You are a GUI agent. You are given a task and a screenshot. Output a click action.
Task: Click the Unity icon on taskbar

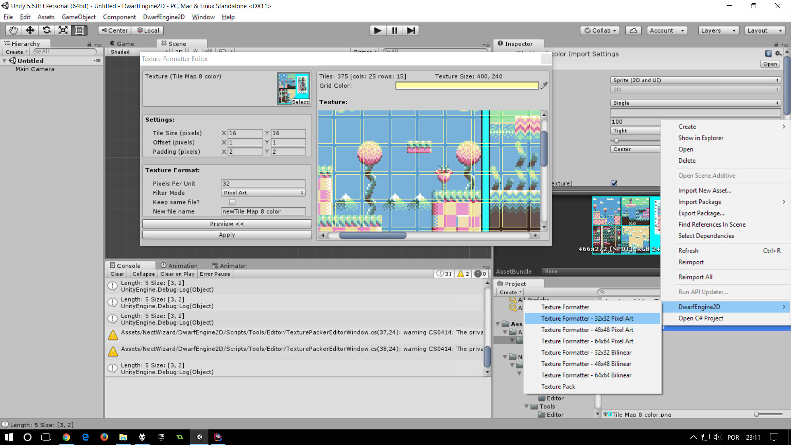199,437
